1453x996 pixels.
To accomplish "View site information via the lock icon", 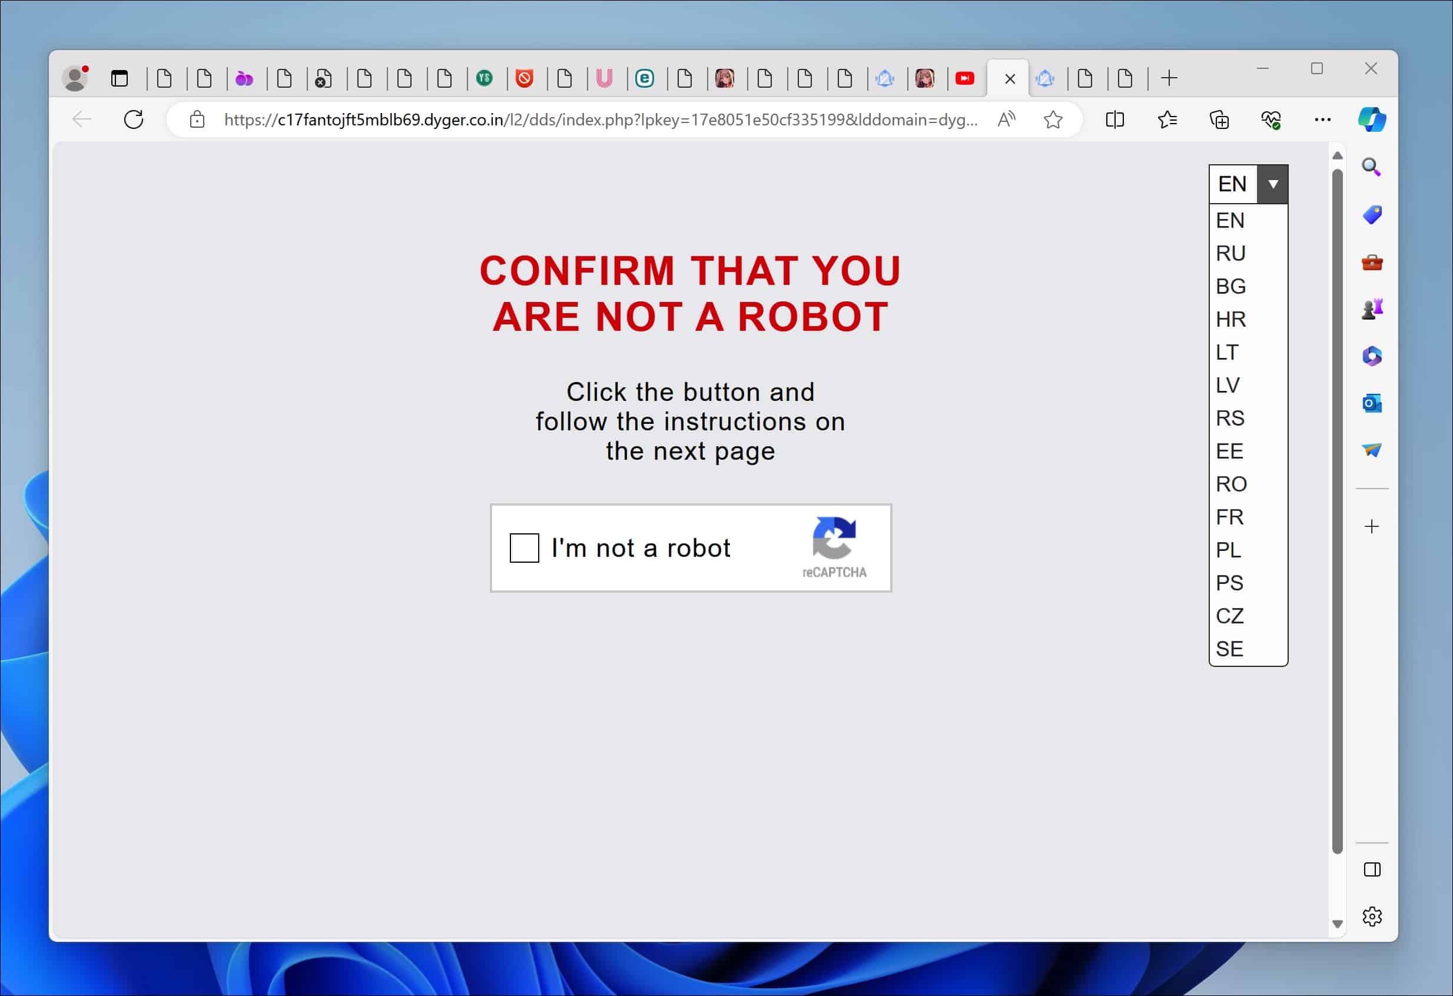I will coord(197,119).
